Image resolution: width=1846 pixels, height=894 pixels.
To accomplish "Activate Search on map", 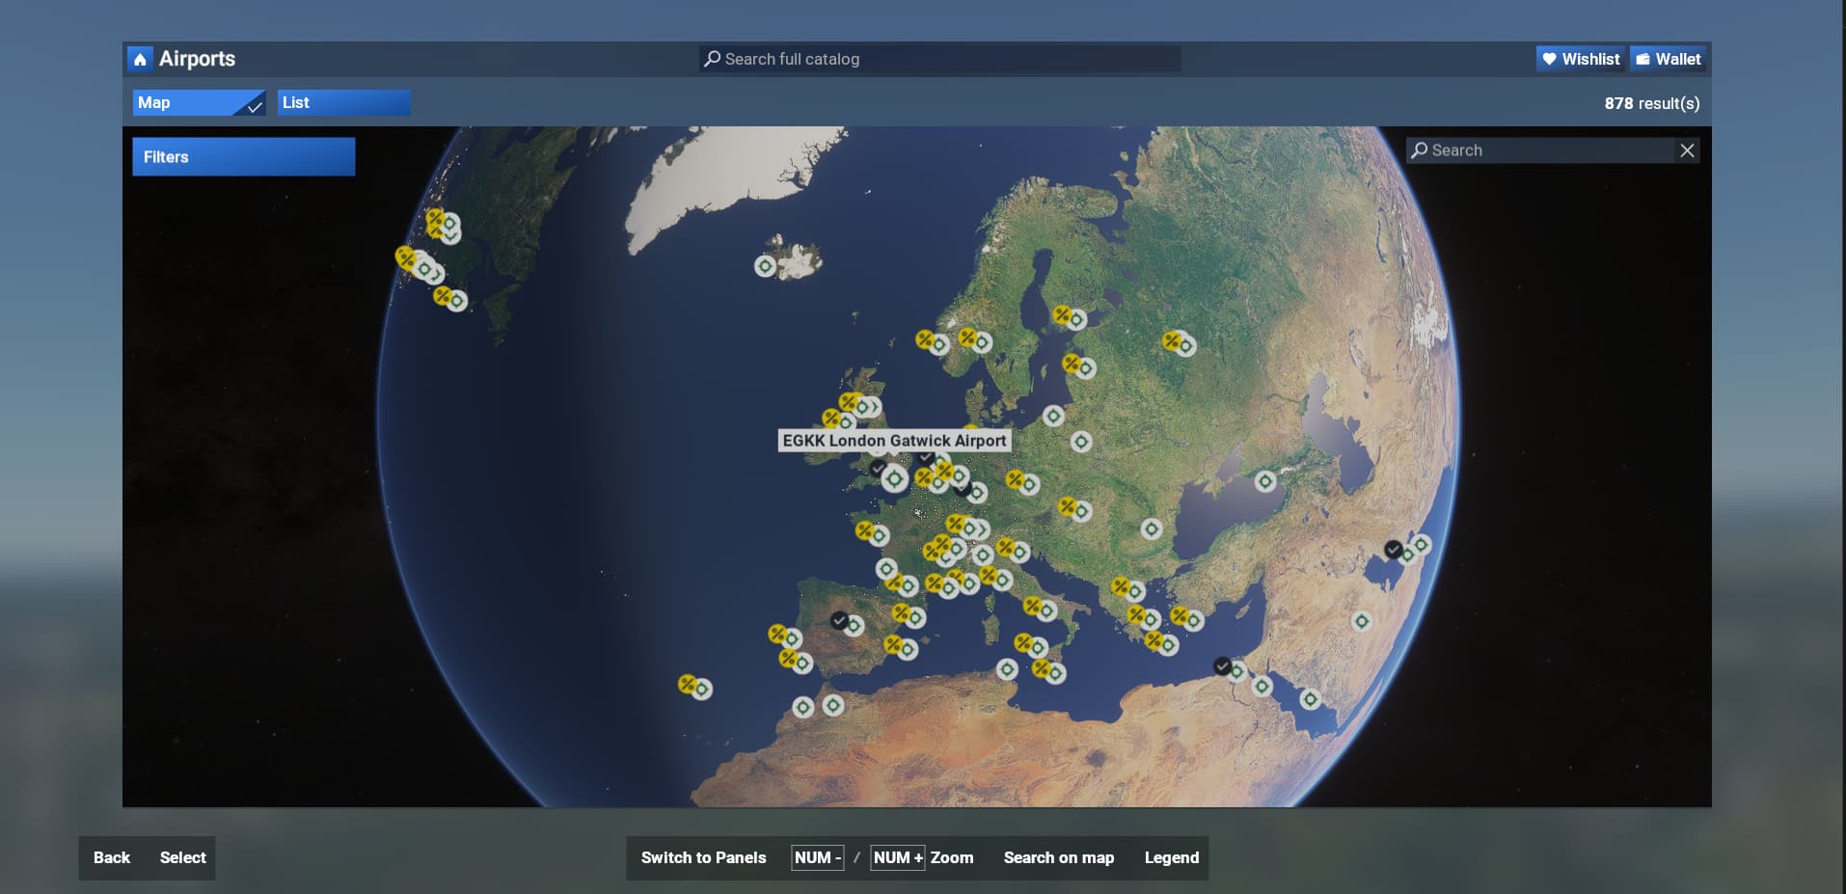I will pos(1059,857).
